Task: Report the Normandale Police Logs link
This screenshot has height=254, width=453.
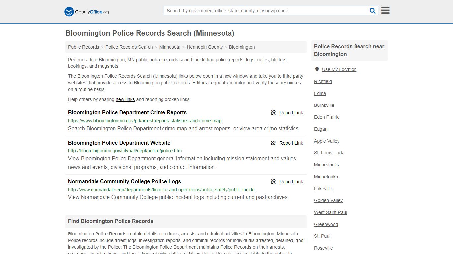Action: pyautogui.click(x=287, y=182)
